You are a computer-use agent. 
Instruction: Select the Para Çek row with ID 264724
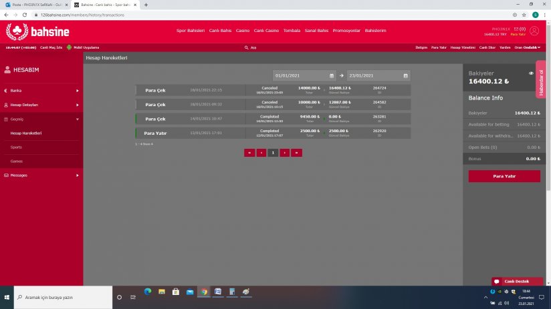pyautogui.click(x=273, y=90)
